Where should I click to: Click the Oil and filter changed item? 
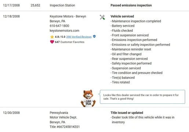click(126, 54)
